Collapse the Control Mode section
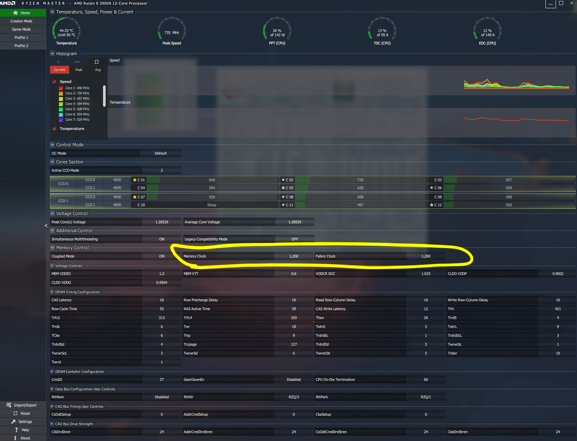Screen dimensions: 577x441 pos(52,144)
